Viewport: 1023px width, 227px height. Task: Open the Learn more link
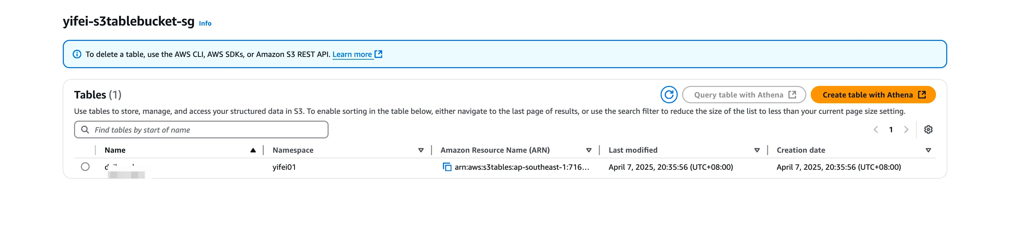click(x=352, y=54)
